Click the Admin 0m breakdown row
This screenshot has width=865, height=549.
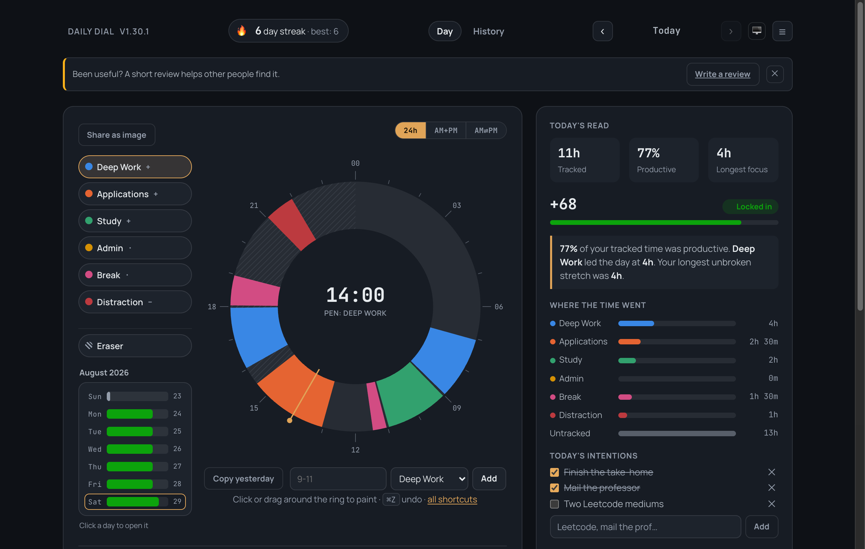664,378
